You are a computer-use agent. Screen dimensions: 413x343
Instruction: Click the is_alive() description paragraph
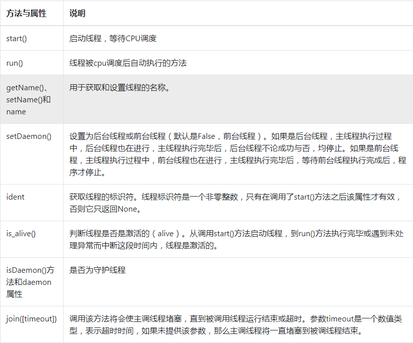click(235, 239)
